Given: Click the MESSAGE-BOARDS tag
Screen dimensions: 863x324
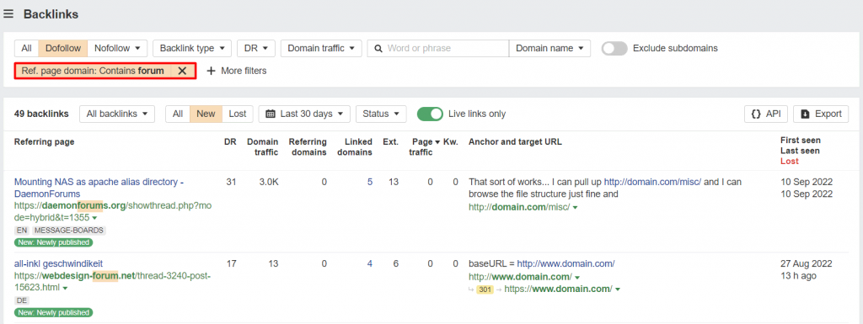Looking at the screenshot, I should pyautogui.click(x=69, y=231).
